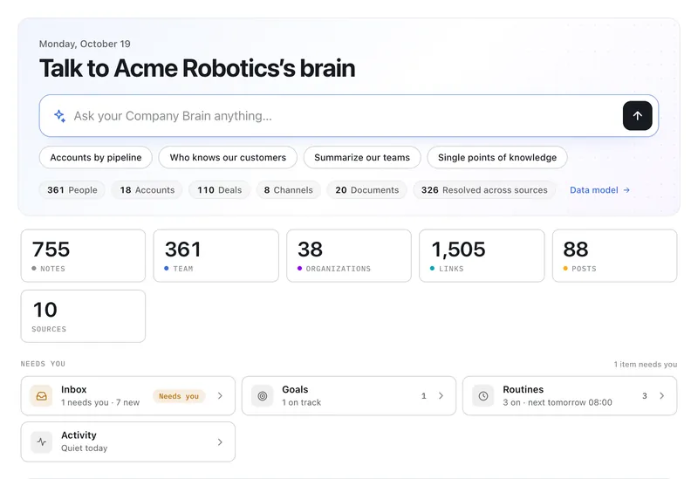
Task: Click the Routines title text
Action: tap(523, 389)
